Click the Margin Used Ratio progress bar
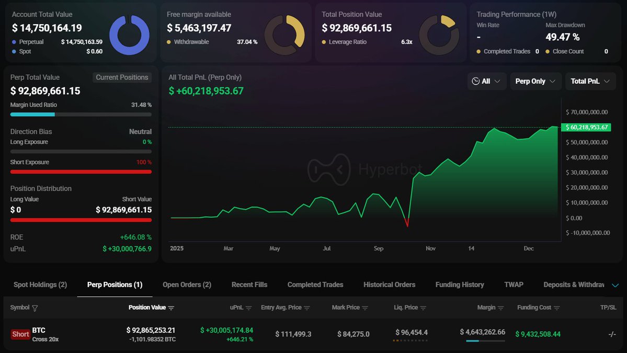This screenshot has width=627, height=353. (81, 115)
